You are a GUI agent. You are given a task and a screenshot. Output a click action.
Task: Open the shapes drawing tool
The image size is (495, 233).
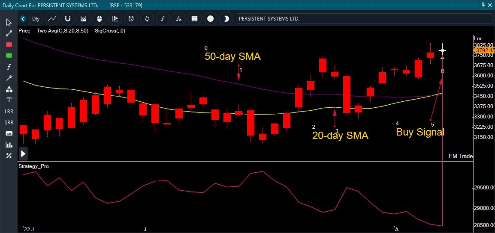tap(9, 89)
